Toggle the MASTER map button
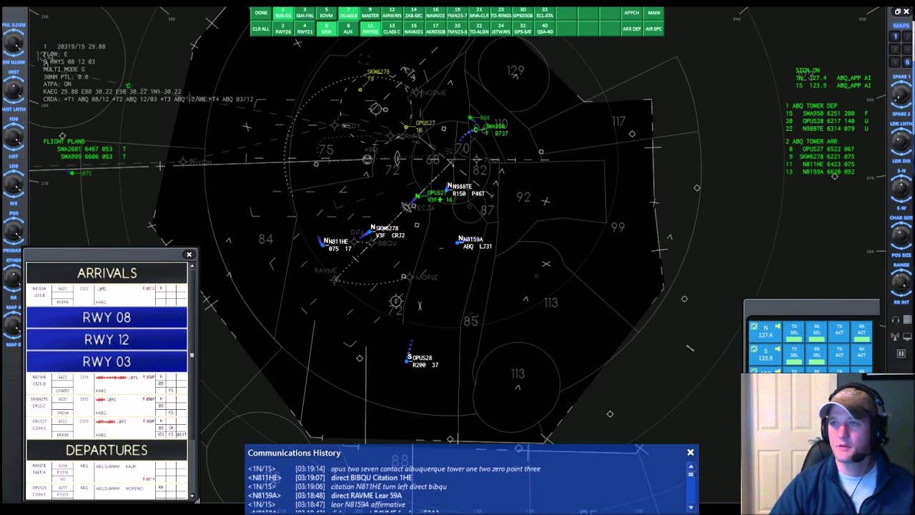The width and height of the screenshot is (915, 515). point(370,14)
